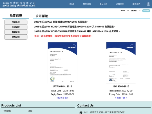152x114 pixels.
Task: Download the IATF16949 certificate via 點我下載
Action: (62, 98)
